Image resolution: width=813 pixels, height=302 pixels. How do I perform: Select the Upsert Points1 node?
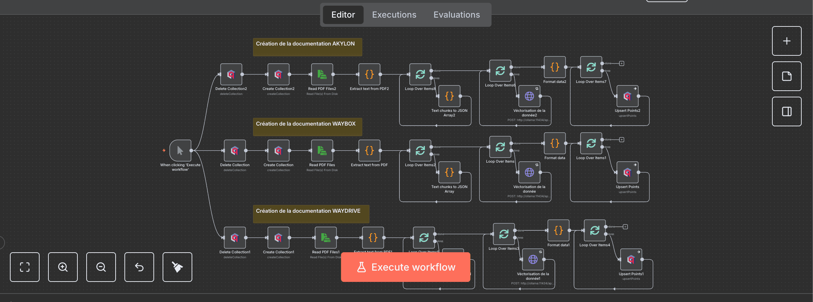[631, 259]
